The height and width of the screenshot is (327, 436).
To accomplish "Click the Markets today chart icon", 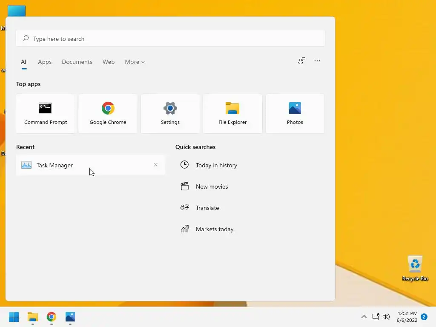I will [185, 229].
